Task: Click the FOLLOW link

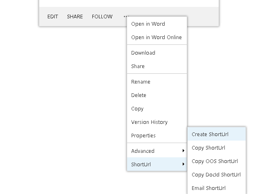Action: [102, 16]
